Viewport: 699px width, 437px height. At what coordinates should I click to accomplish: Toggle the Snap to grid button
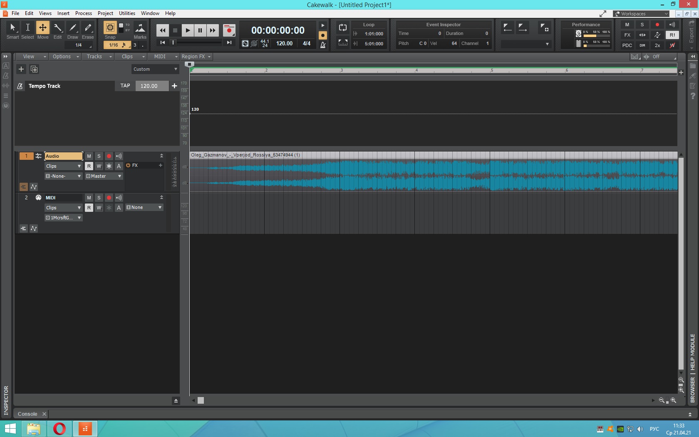point(110,28)
